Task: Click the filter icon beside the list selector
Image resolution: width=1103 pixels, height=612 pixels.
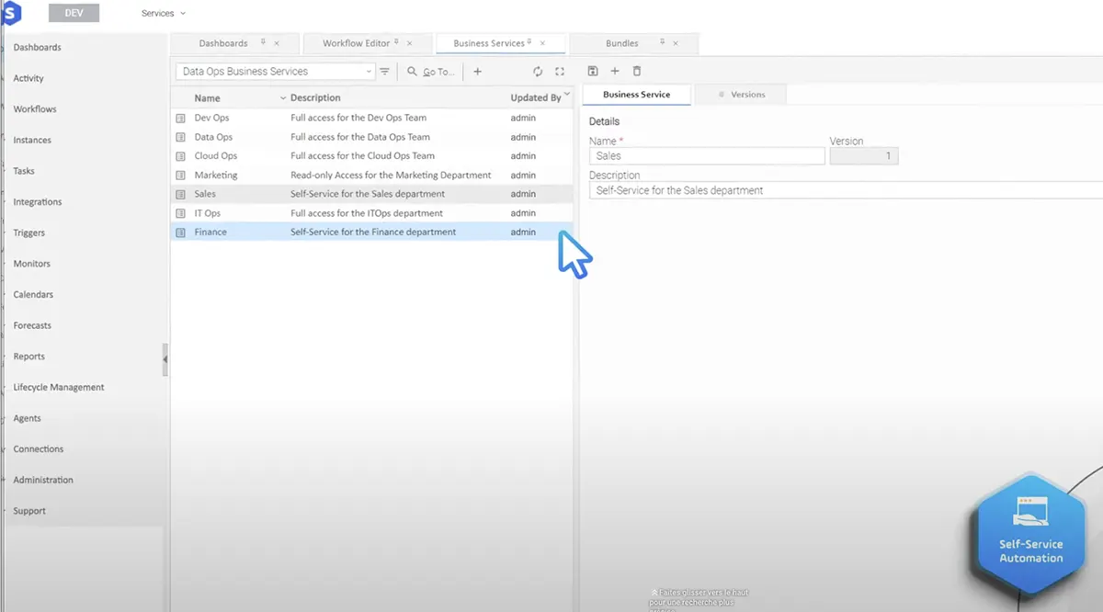Action: click(x=385, y=72)
